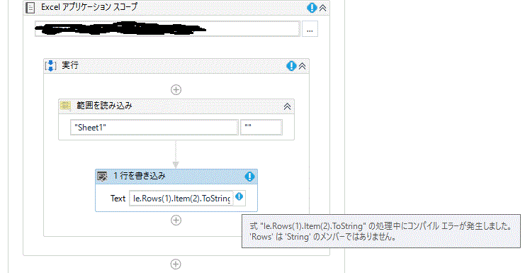525x273 pixels.
Task: Collapse the 実行 sequence
Action: coord(303,66)
